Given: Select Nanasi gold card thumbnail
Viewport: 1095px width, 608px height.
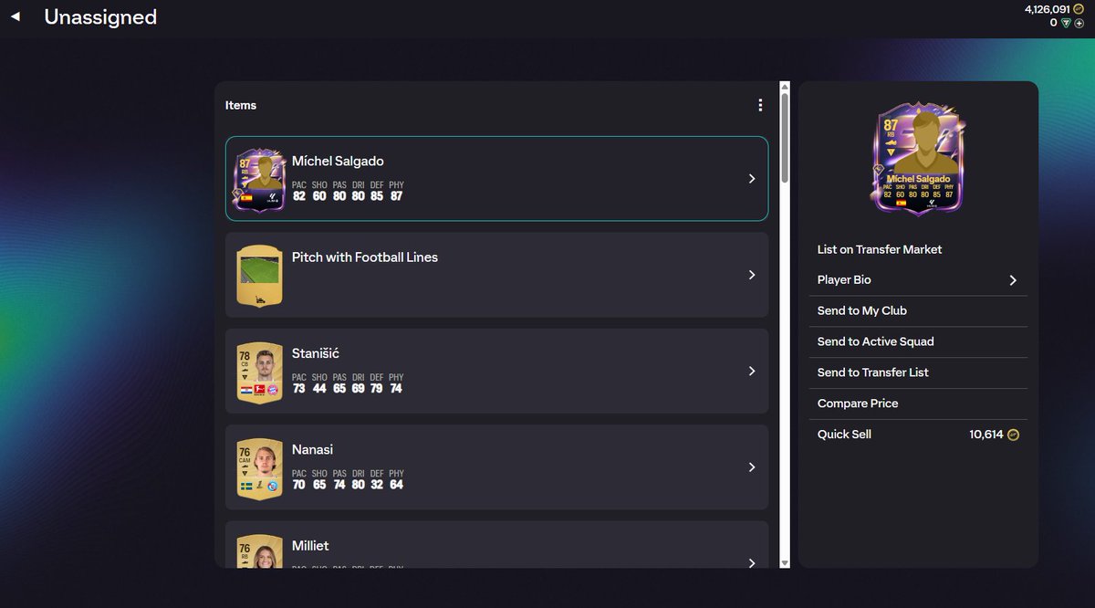Looking at the screenshot, I should pos(259,467).
